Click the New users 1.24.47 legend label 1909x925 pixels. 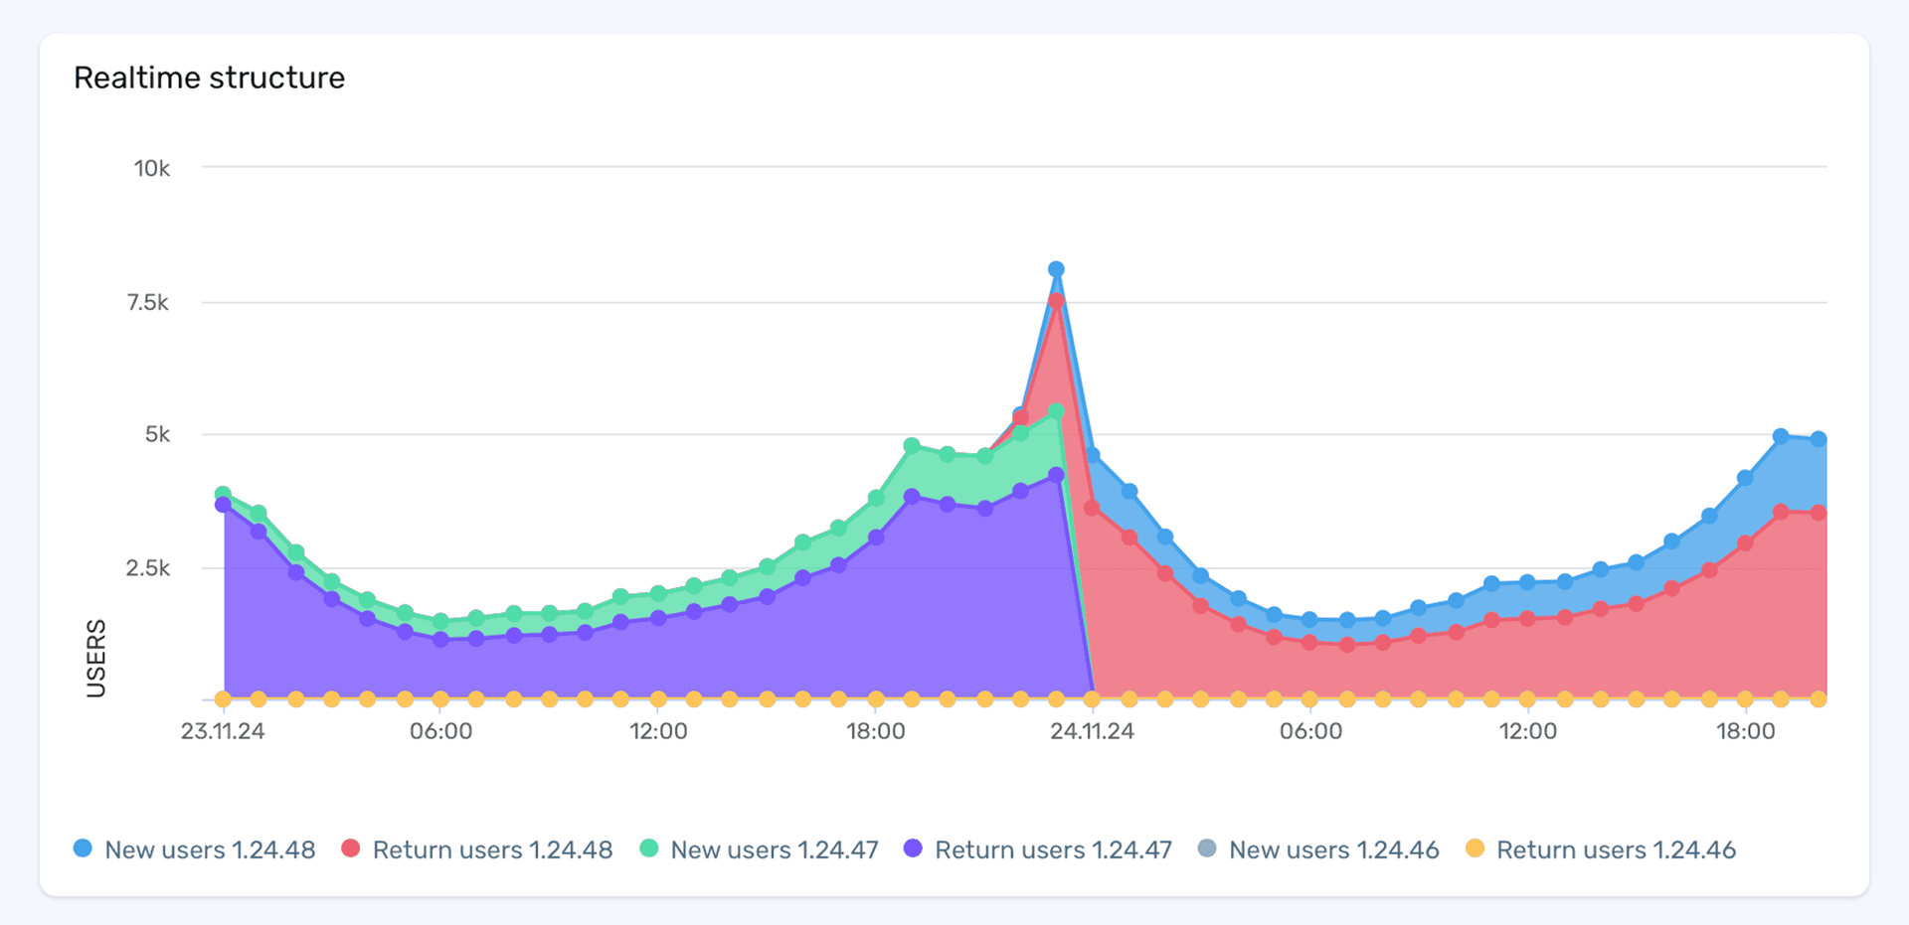774,849
